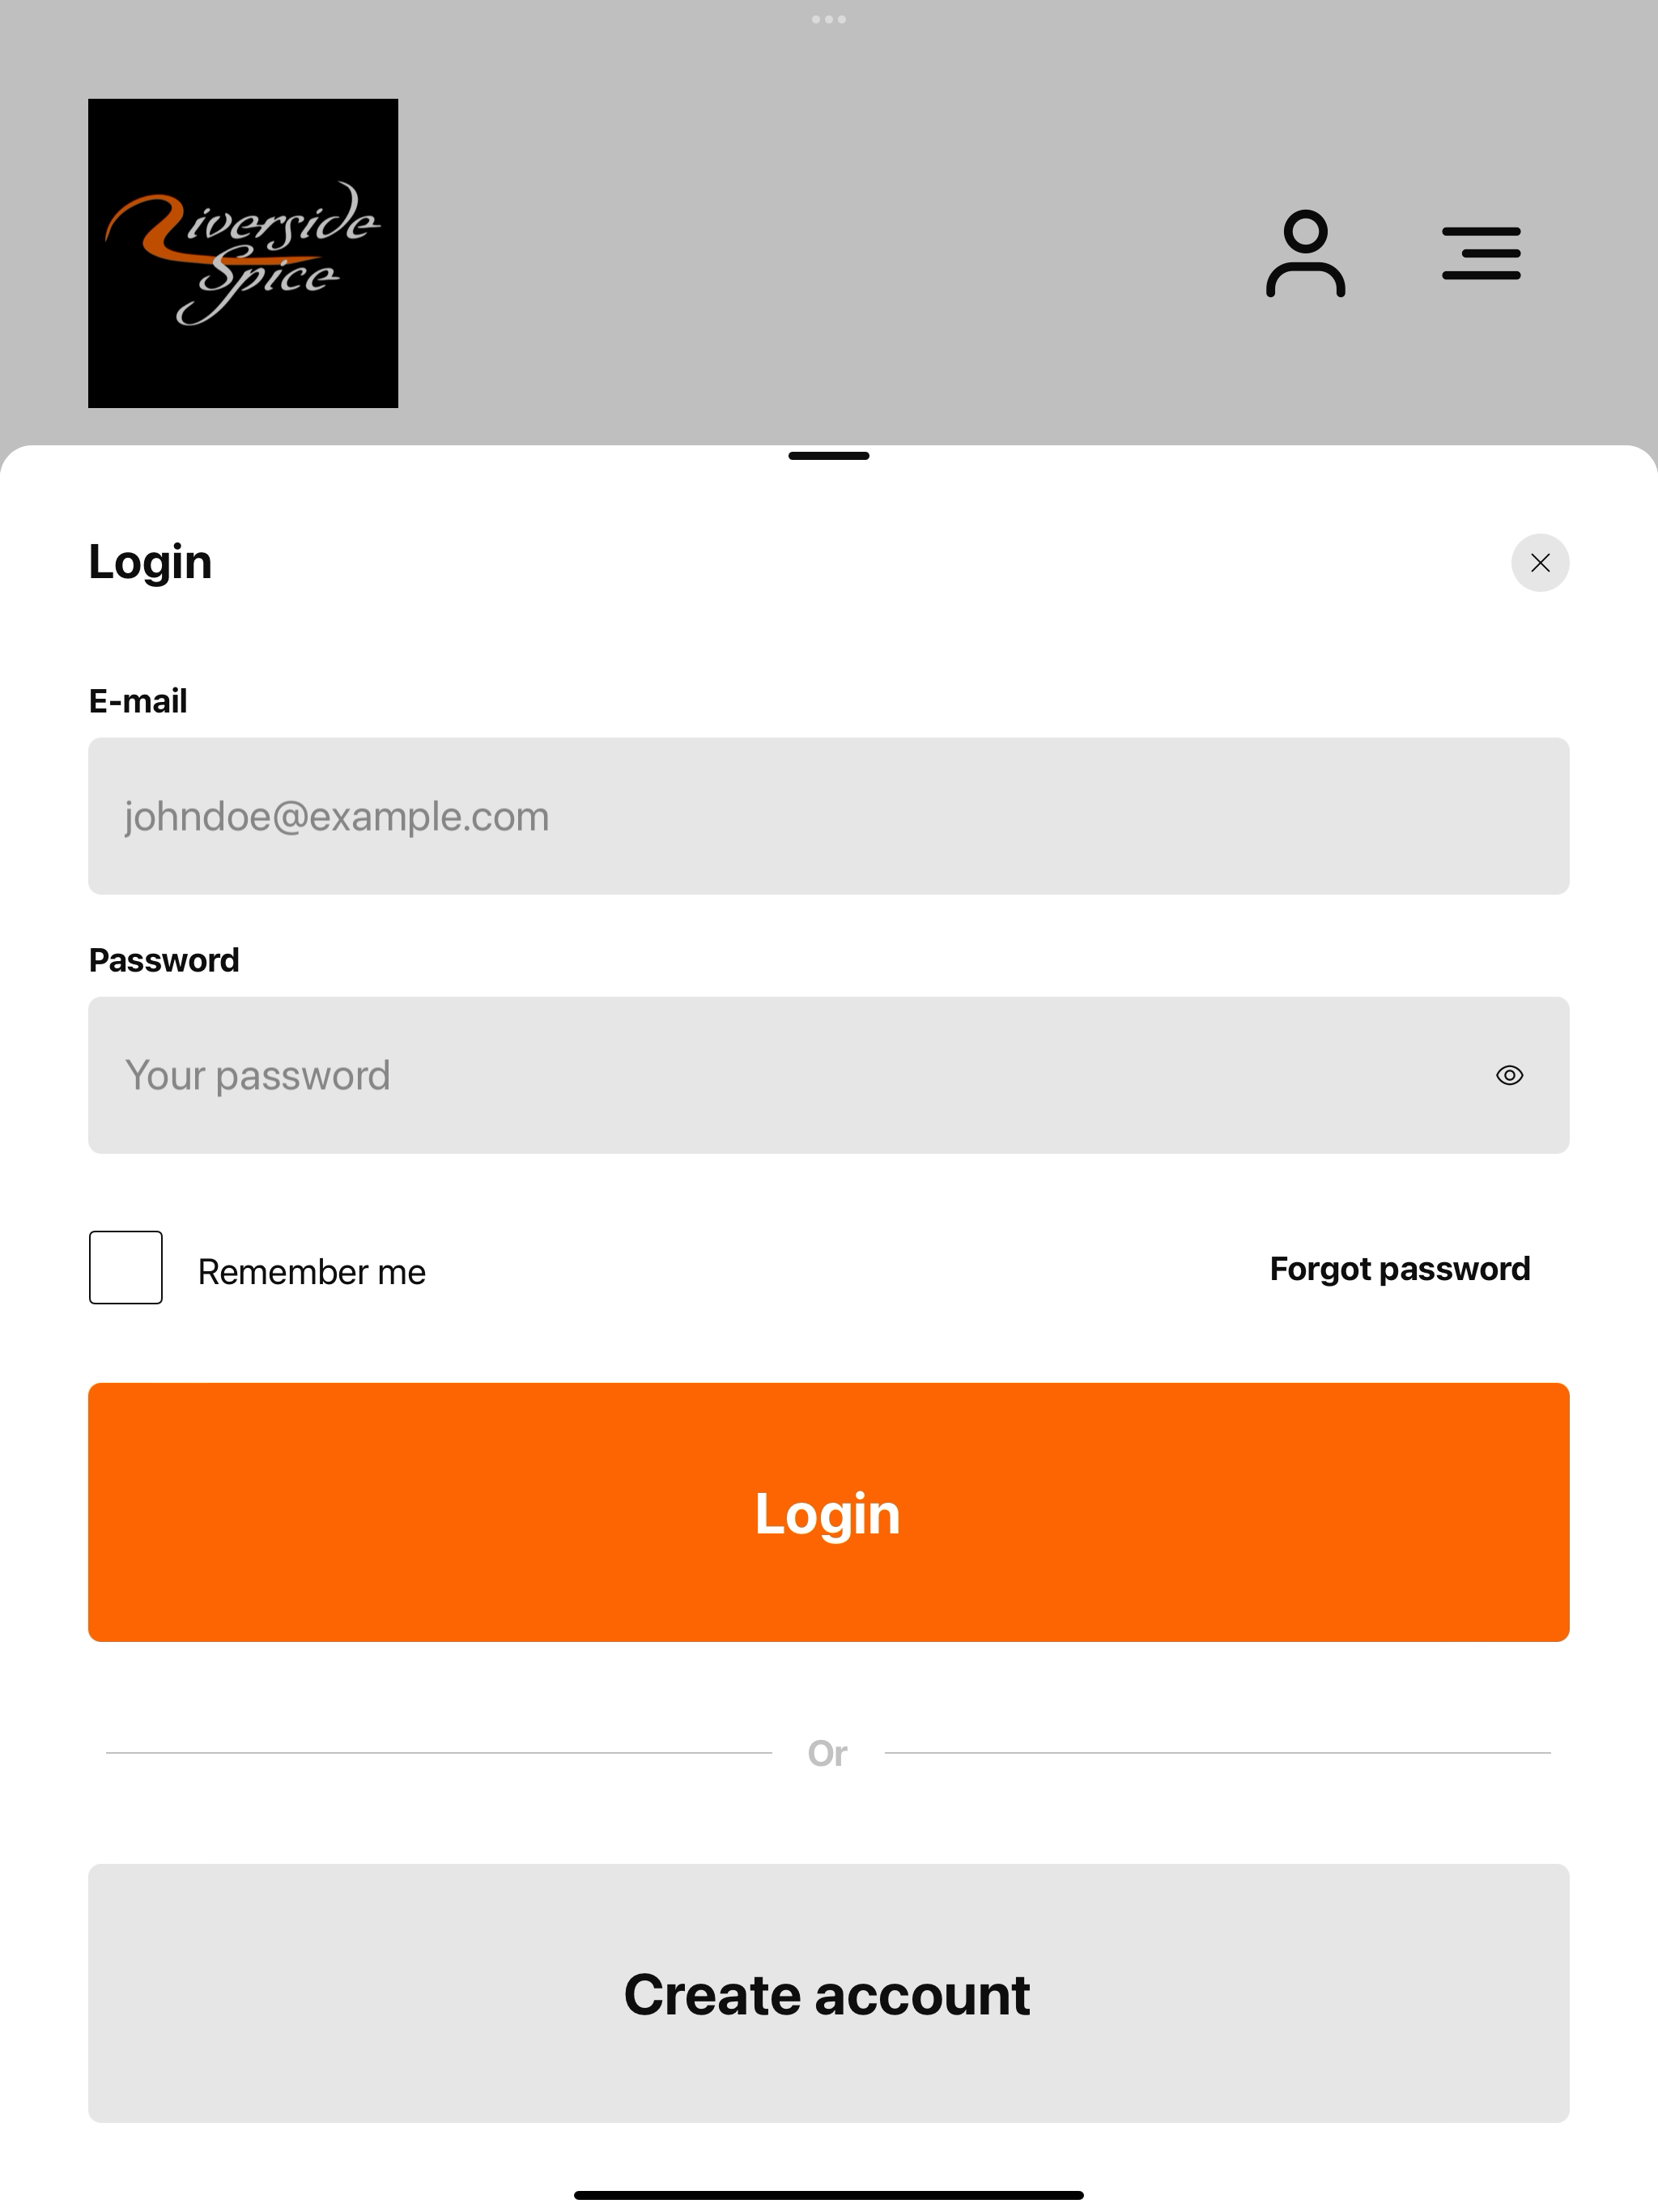Choose the Create account button
Viewport: 1658px width, 2212px height.
(x=829, y=1993)
